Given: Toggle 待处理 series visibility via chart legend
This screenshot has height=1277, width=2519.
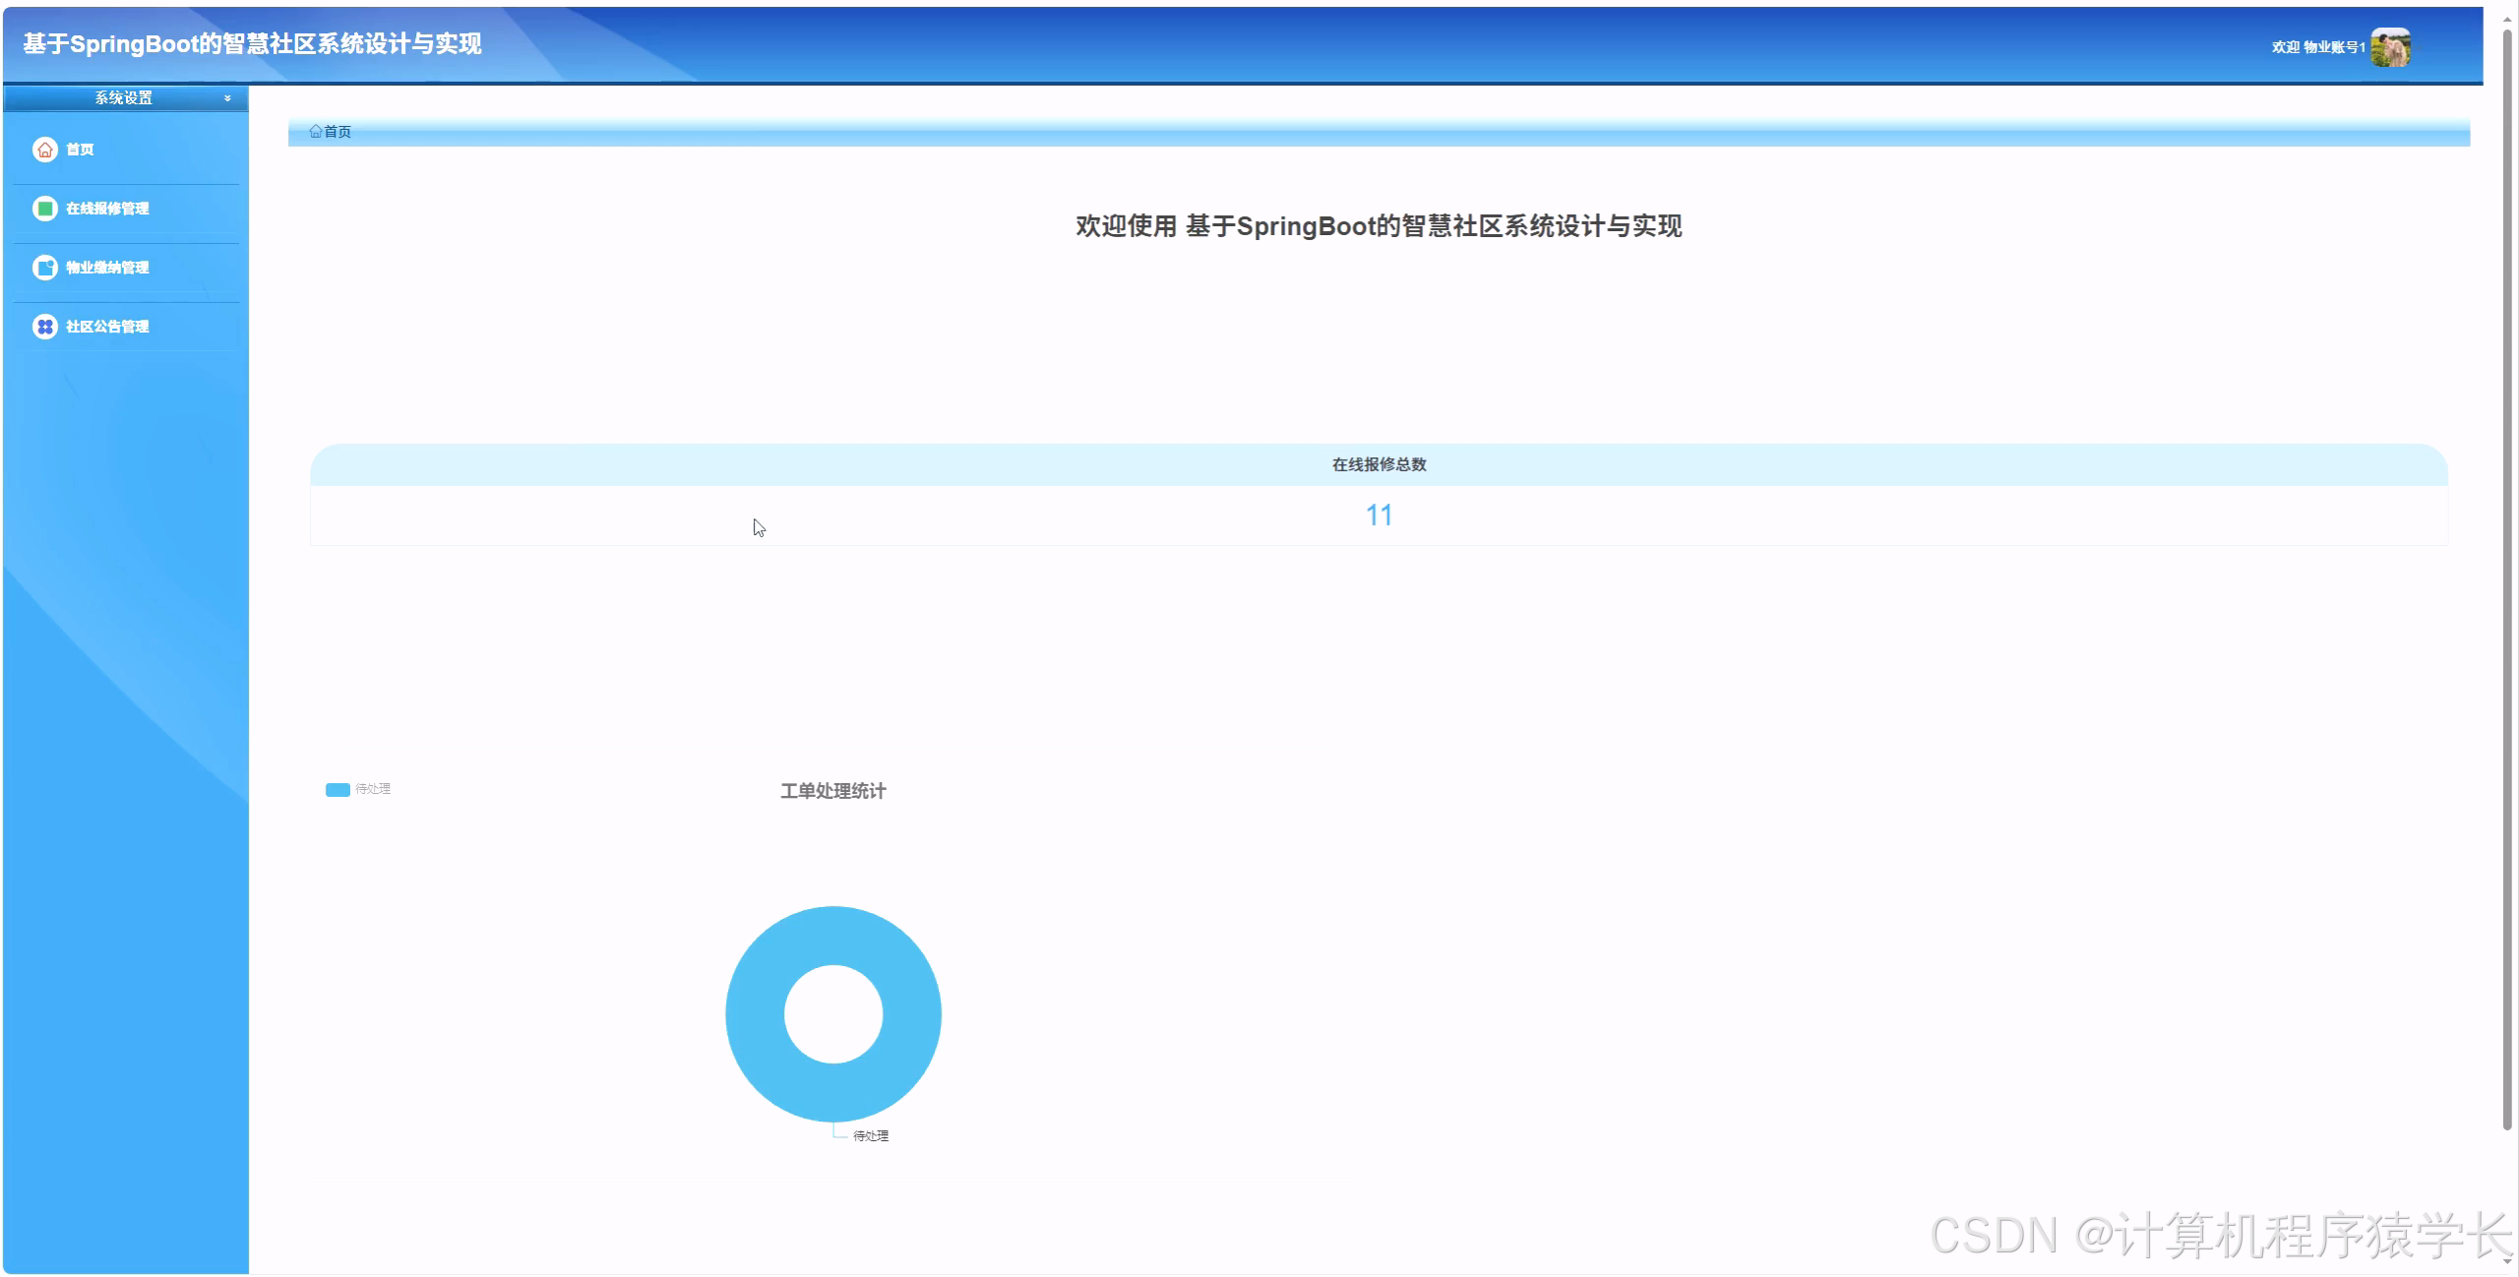Looking at the screenshot, I should pyautogui.click(x=359, y=789).
